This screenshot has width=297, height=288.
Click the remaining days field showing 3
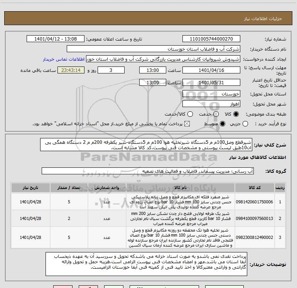[x=111, y=70]
